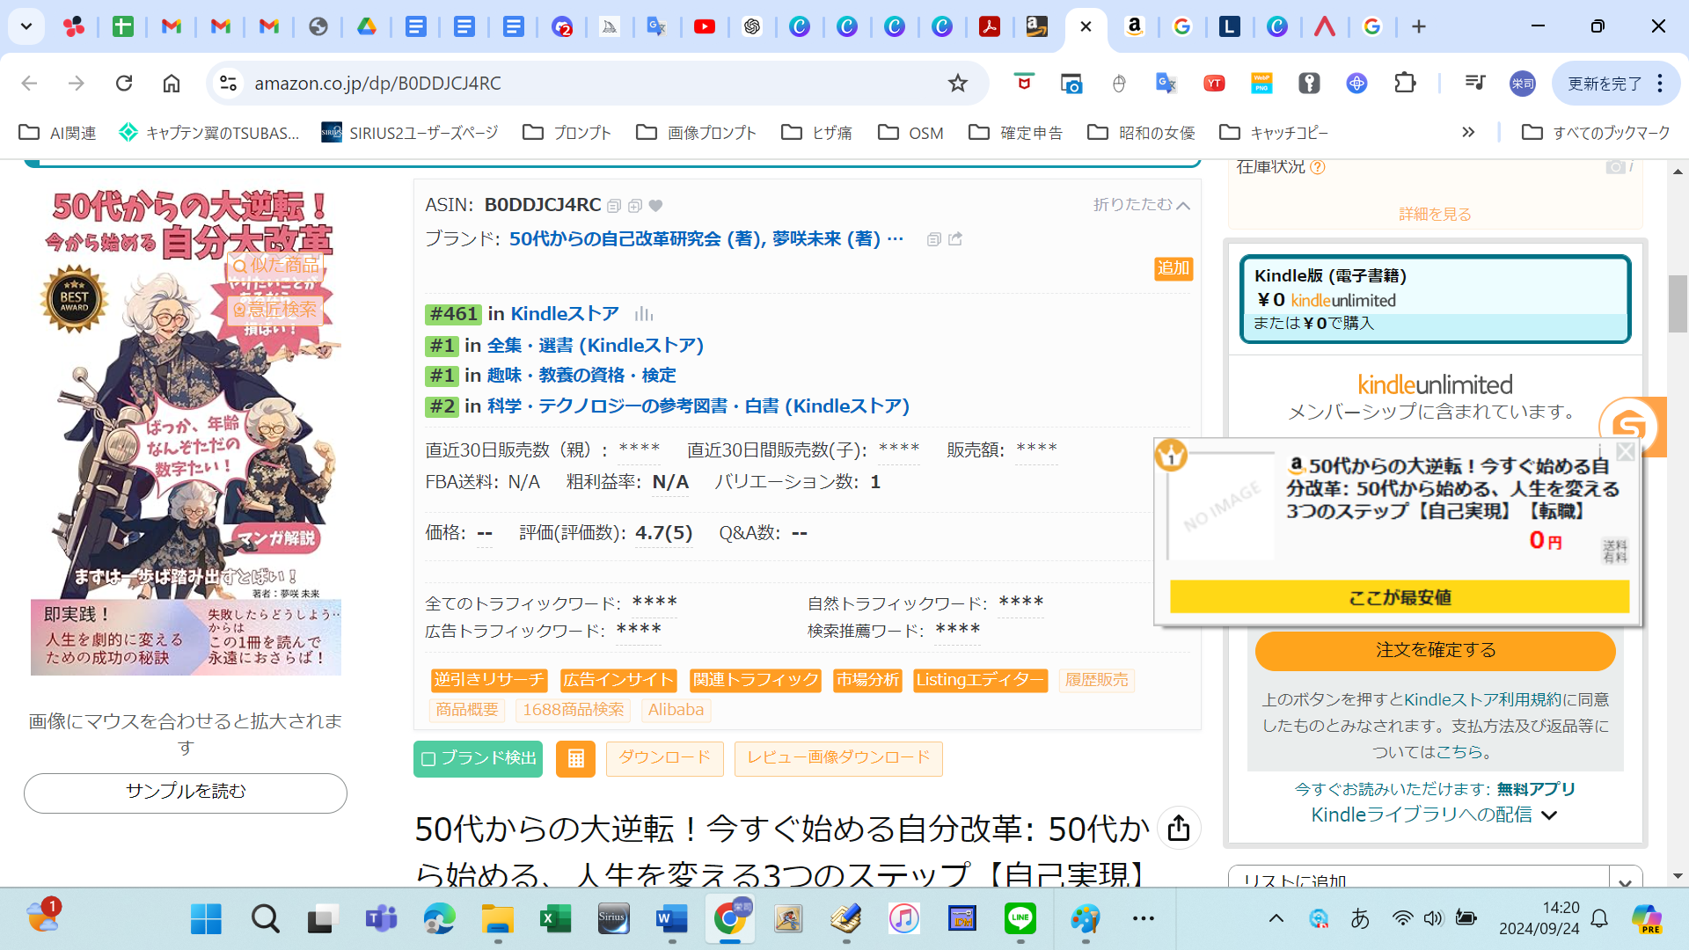Expand Kindleライブラリへの配信 dropdown
Image resolution: width=1689 pixels, height=950 pixels.
1434,815
